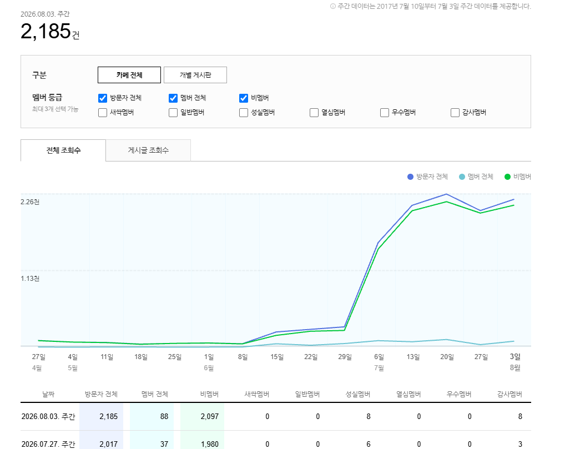This screenshot has height=449, width=565.
Task: Click the 2.26천 y-axis label
Action: [30, 202]
